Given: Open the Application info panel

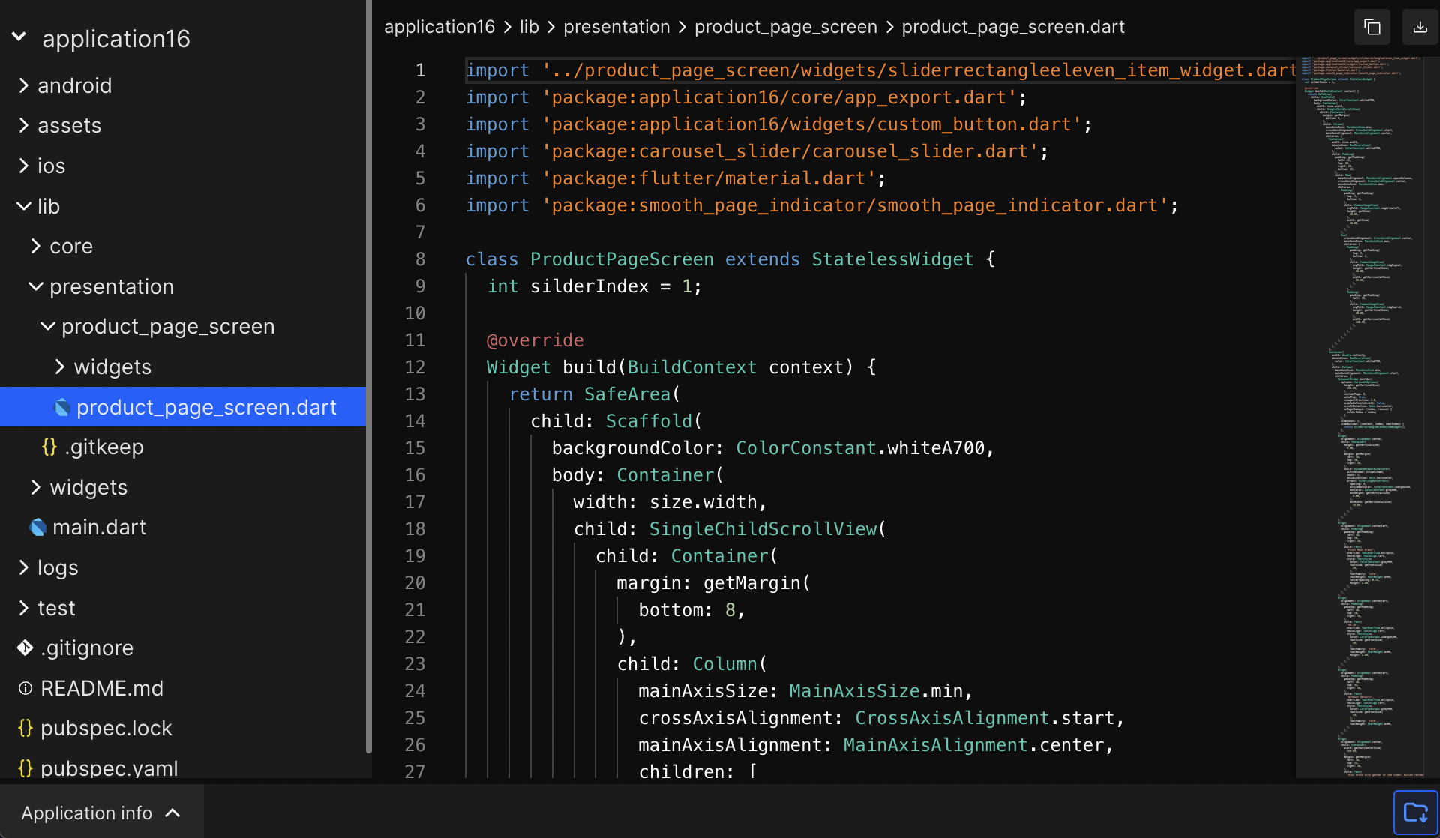Looking at the screenshot, I should [102, 813].
